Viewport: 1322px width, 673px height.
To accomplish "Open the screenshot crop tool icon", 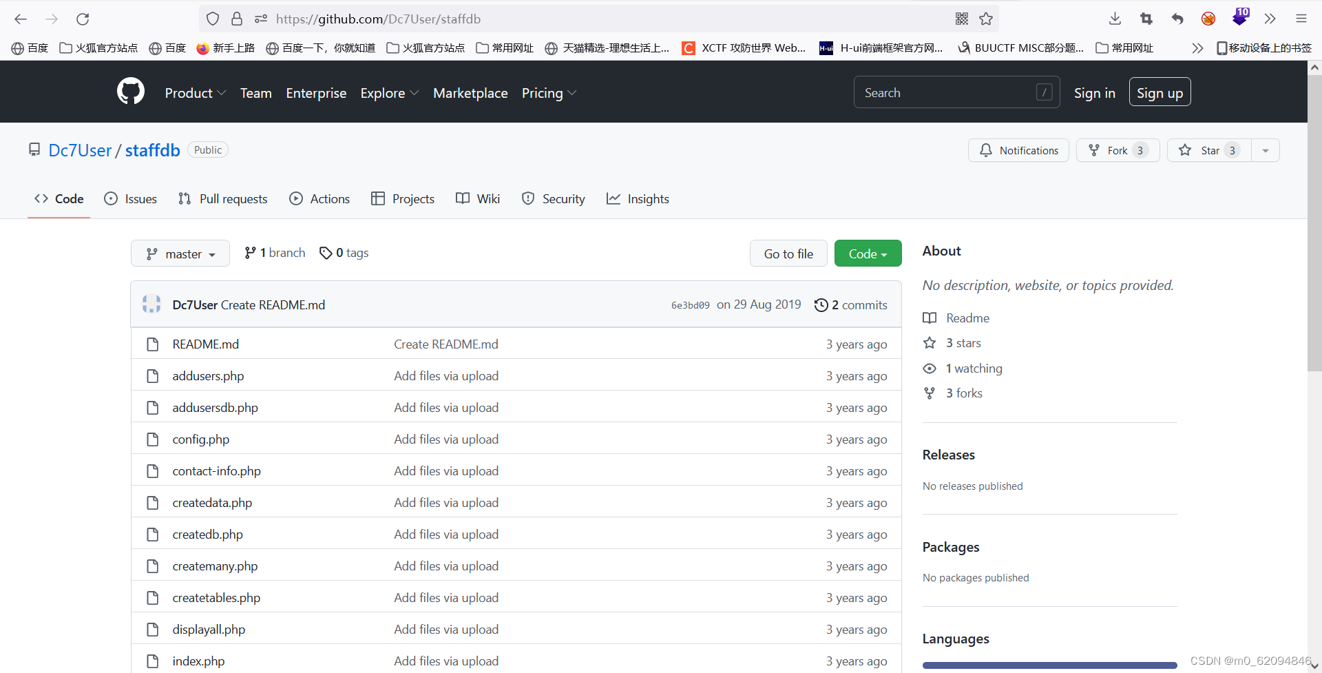I will point(1146,19).
